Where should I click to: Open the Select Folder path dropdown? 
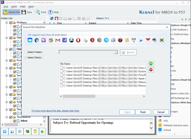pyautogui.click(x=116, y=52)
